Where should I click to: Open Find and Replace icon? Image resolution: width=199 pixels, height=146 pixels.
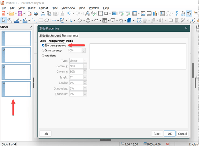tap(87, 14)
